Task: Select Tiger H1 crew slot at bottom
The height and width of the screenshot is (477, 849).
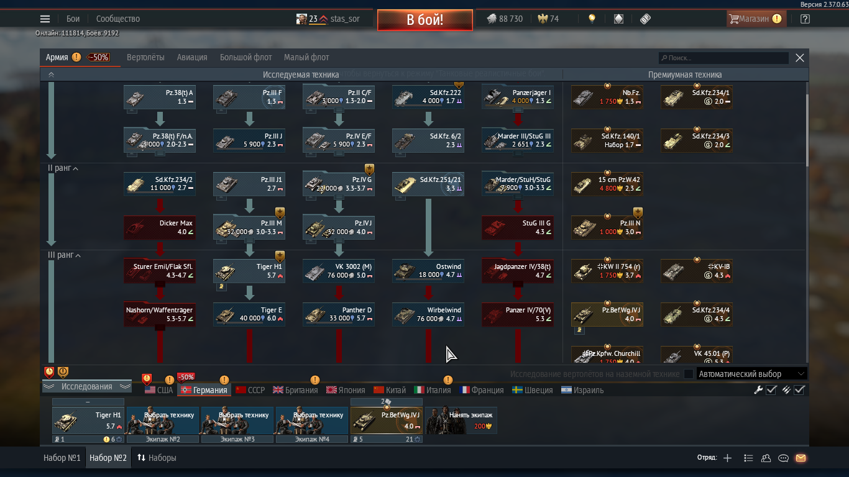Action: pyautogui.click(x=88, y=420)
